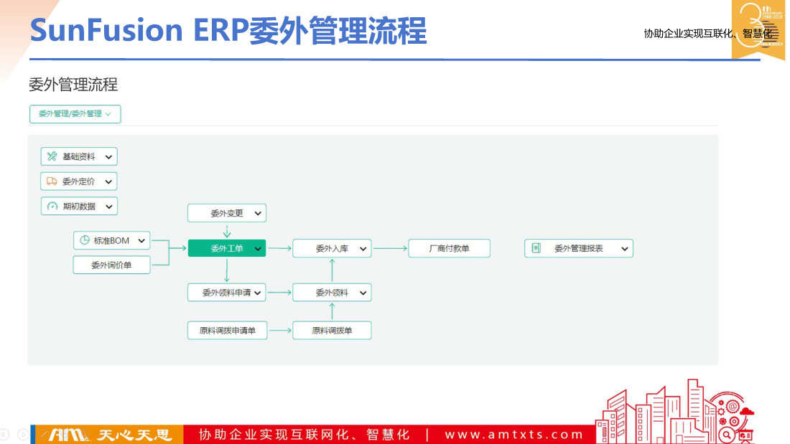Open the 原料调拨单 node

pos(332,331)
